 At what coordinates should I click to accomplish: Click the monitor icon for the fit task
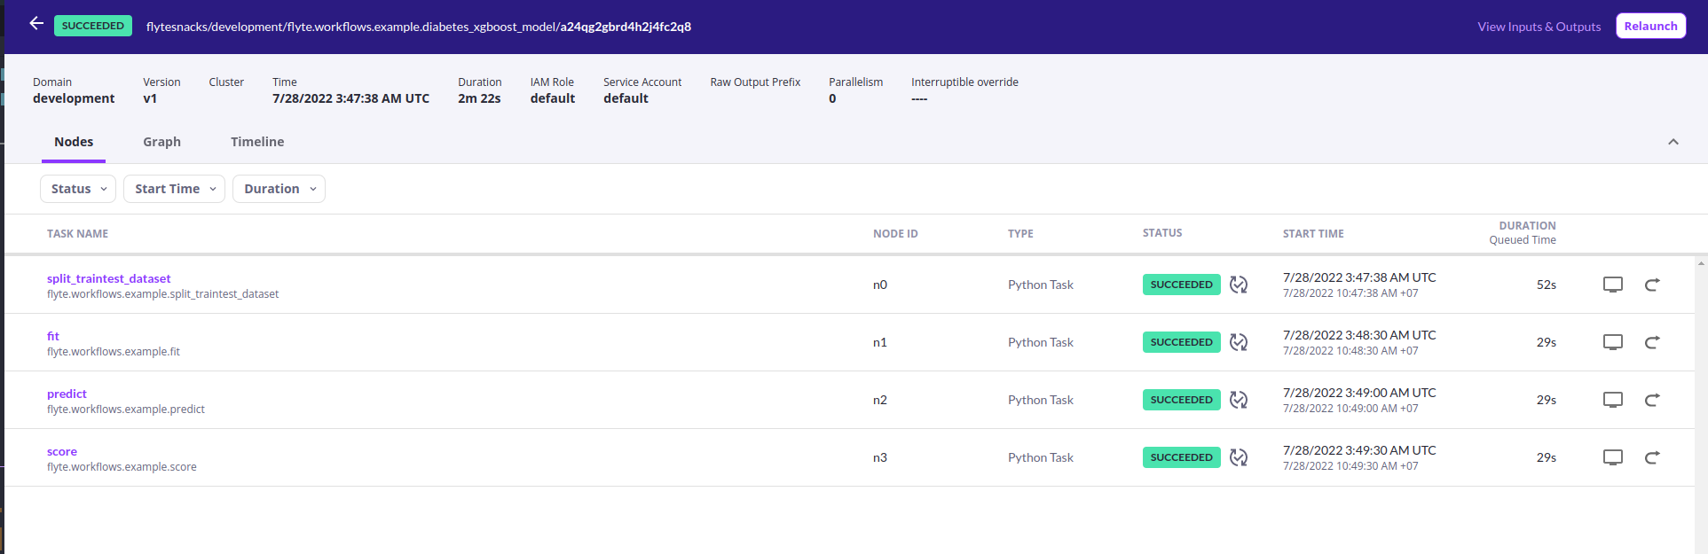1612,342
